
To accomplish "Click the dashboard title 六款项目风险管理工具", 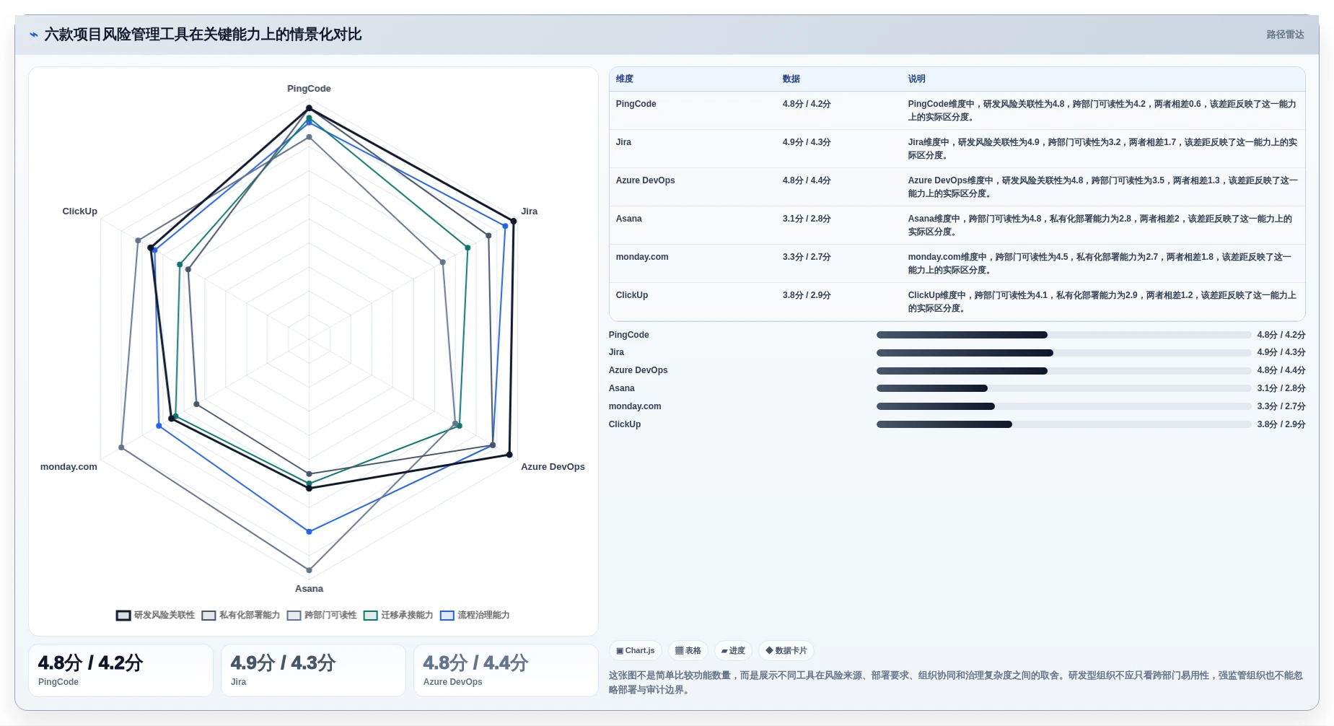I will (203, 35).
